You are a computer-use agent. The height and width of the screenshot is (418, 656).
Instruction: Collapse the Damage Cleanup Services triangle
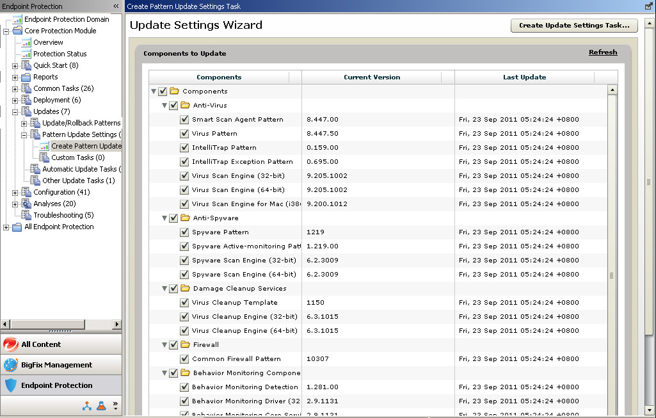point(164,289)
